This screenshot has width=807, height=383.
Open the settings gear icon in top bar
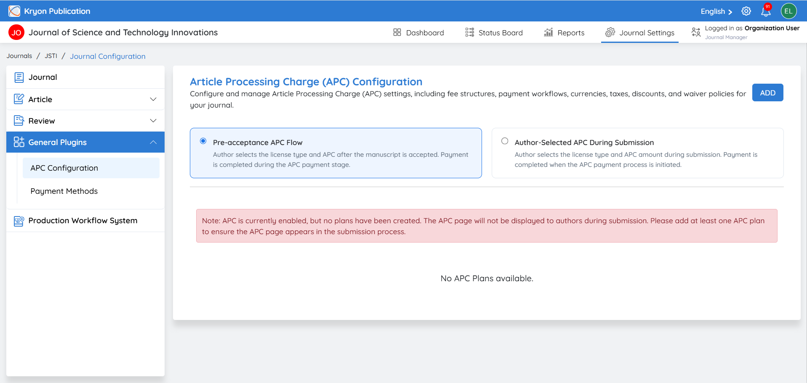tap(746, 11)
